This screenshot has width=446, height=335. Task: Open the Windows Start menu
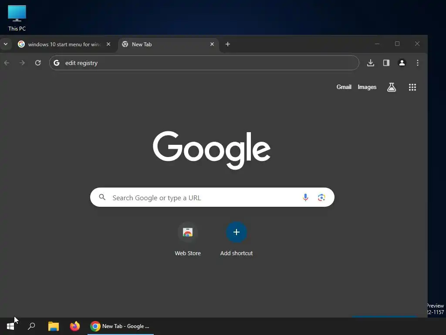click(10, 326)
